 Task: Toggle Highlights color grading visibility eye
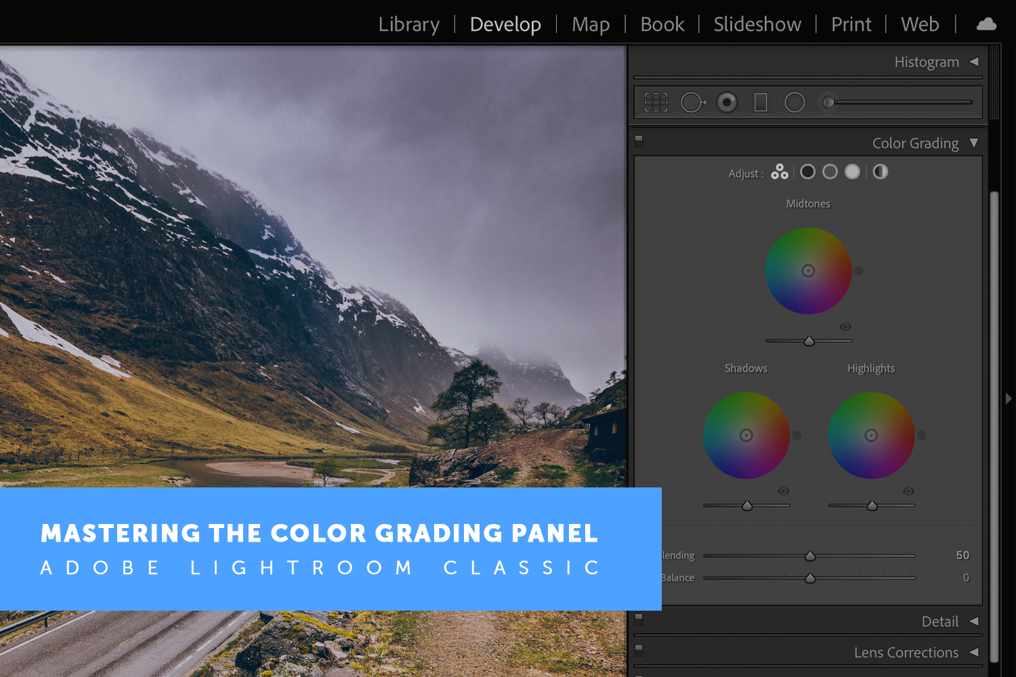pyautogui.click(x=908, y=491)
